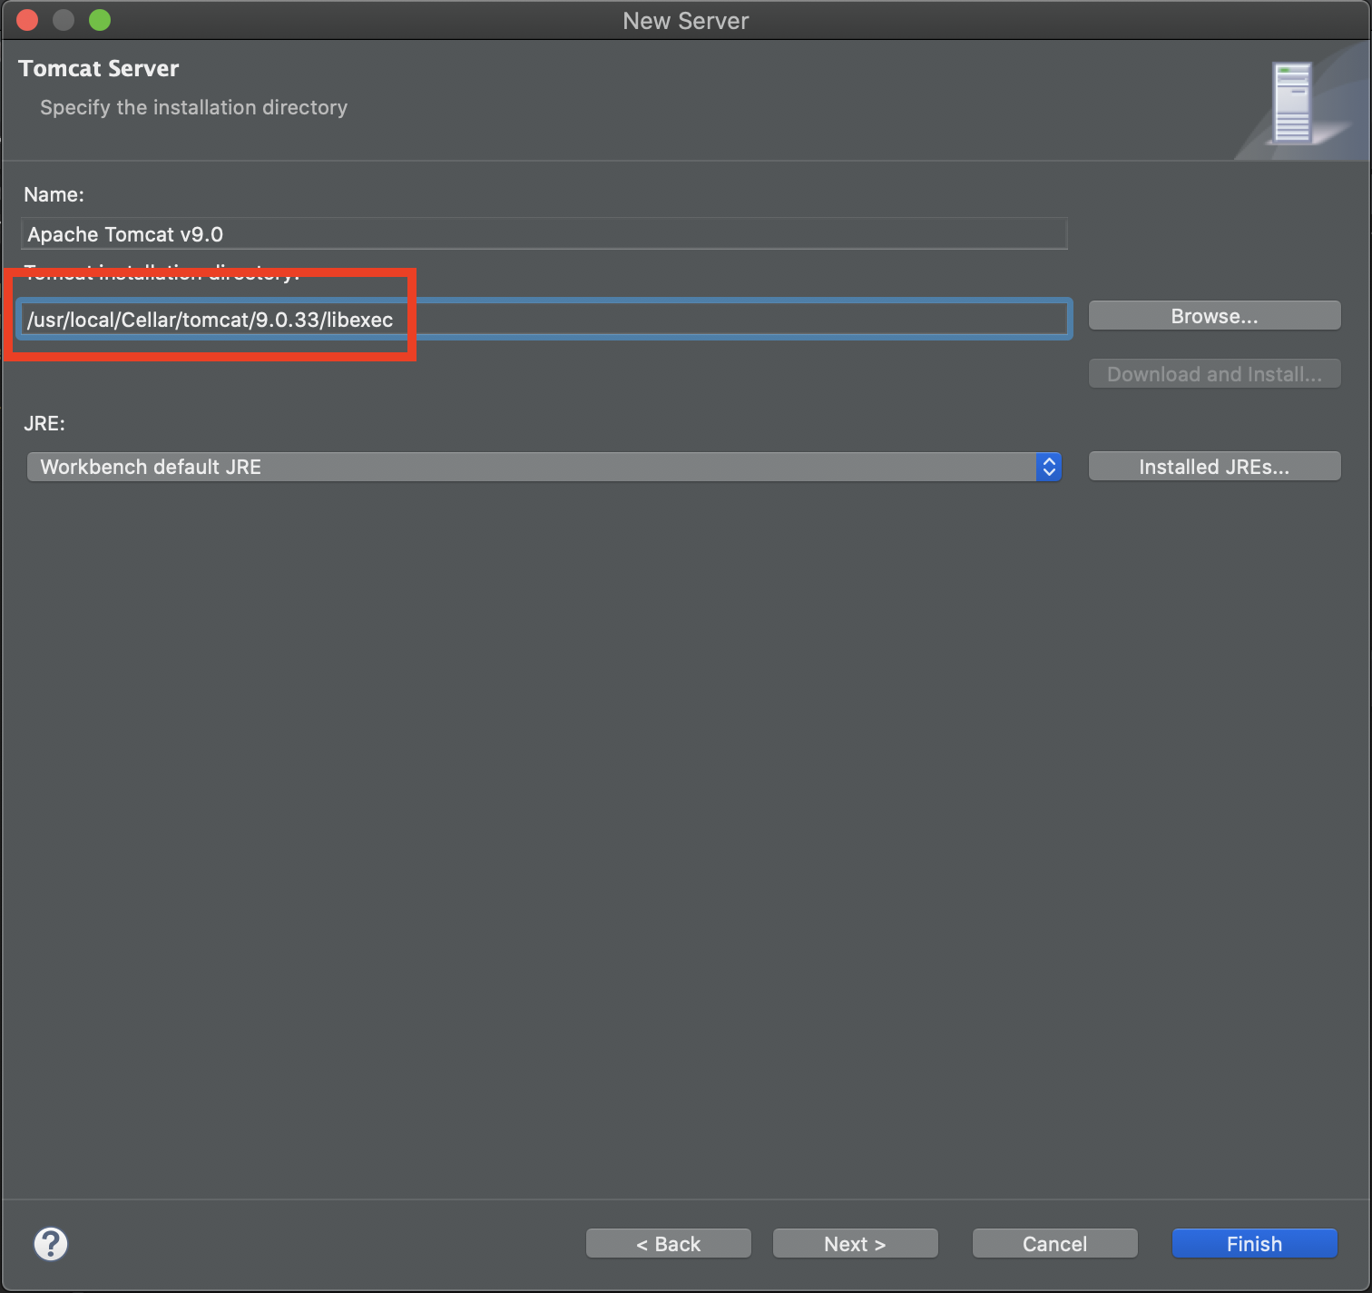Image resolution: width=1372 pixels, height=1293 pixels.
Task: Click the Download and Install... button
Action: coord(1214,374)
